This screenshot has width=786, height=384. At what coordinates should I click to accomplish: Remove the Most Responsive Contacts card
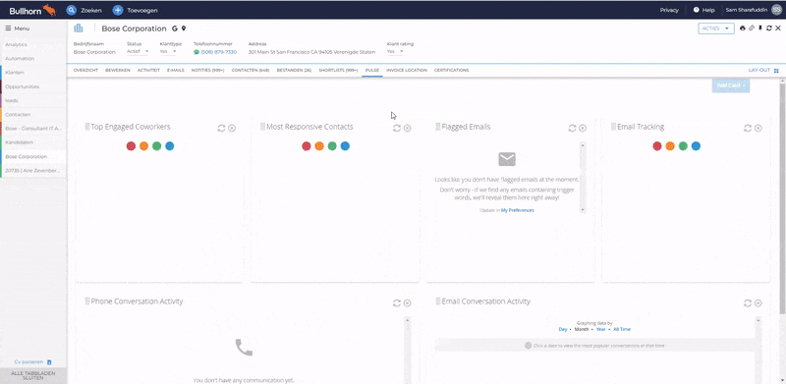(x=407, y=129)
